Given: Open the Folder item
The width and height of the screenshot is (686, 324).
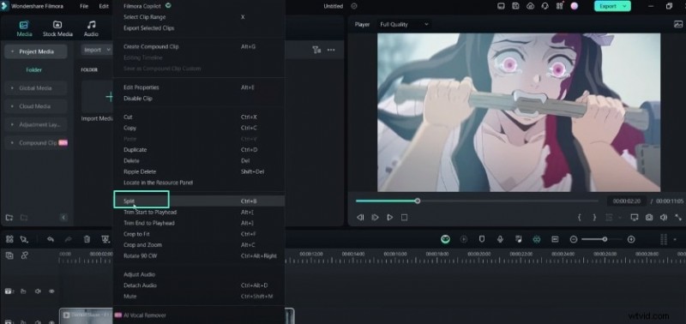Looking at the screenshot, I should pos(33,69).
